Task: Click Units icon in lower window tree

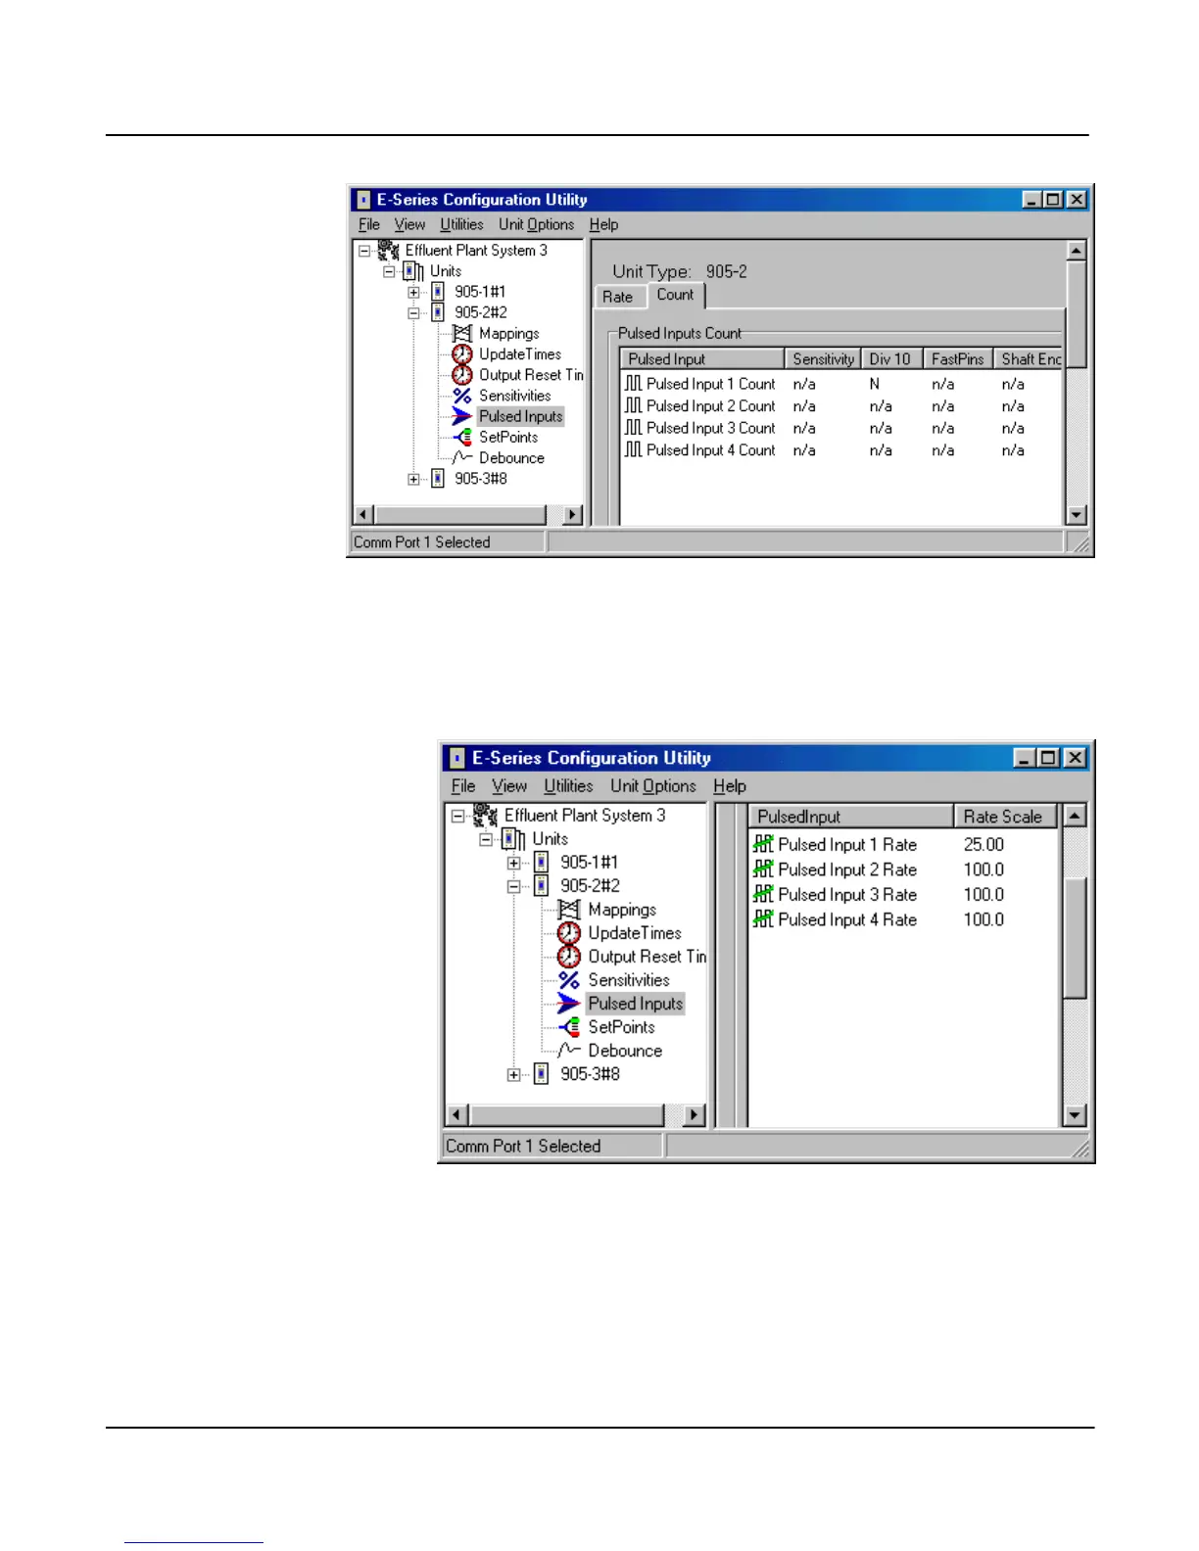Action: (513, 839)
